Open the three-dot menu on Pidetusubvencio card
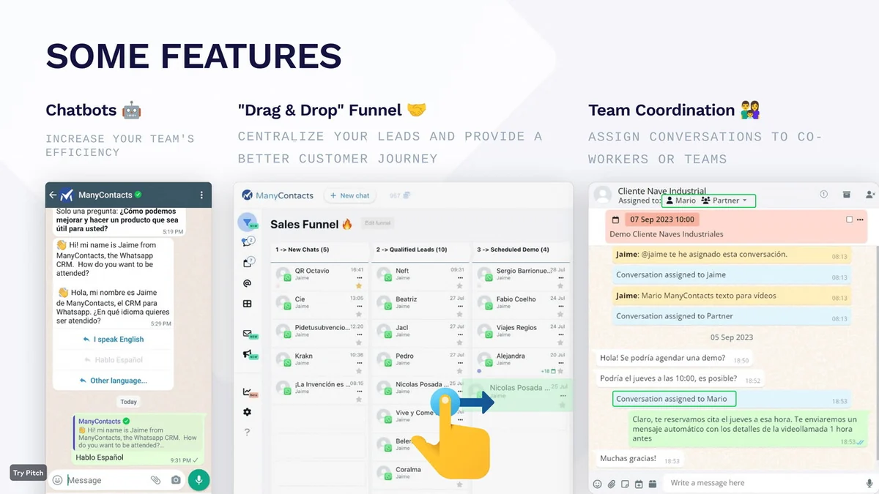The image size is (879, 494). (x=359, y=334)
